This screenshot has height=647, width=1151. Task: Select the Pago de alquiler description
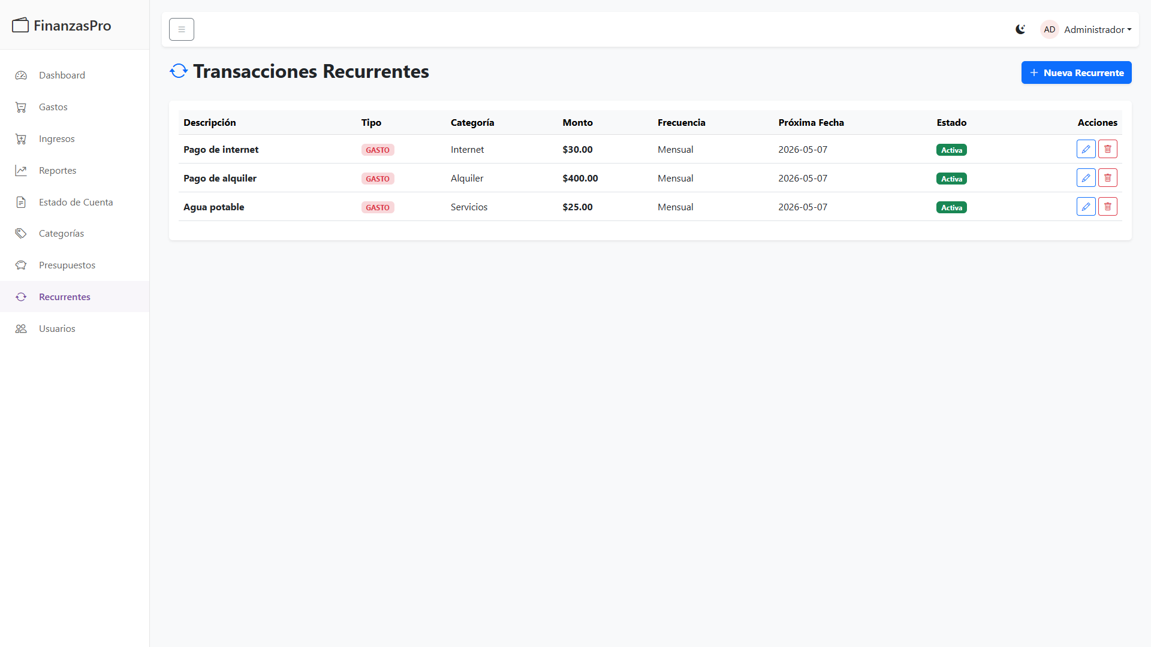click(x=220, y=178)
